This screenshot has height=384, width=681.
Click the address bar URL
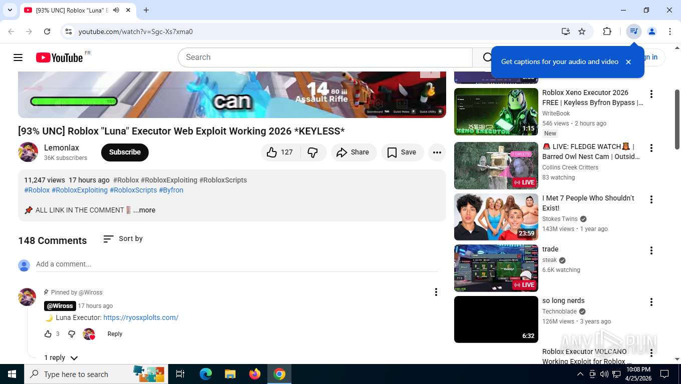click(x=136, y=31)
